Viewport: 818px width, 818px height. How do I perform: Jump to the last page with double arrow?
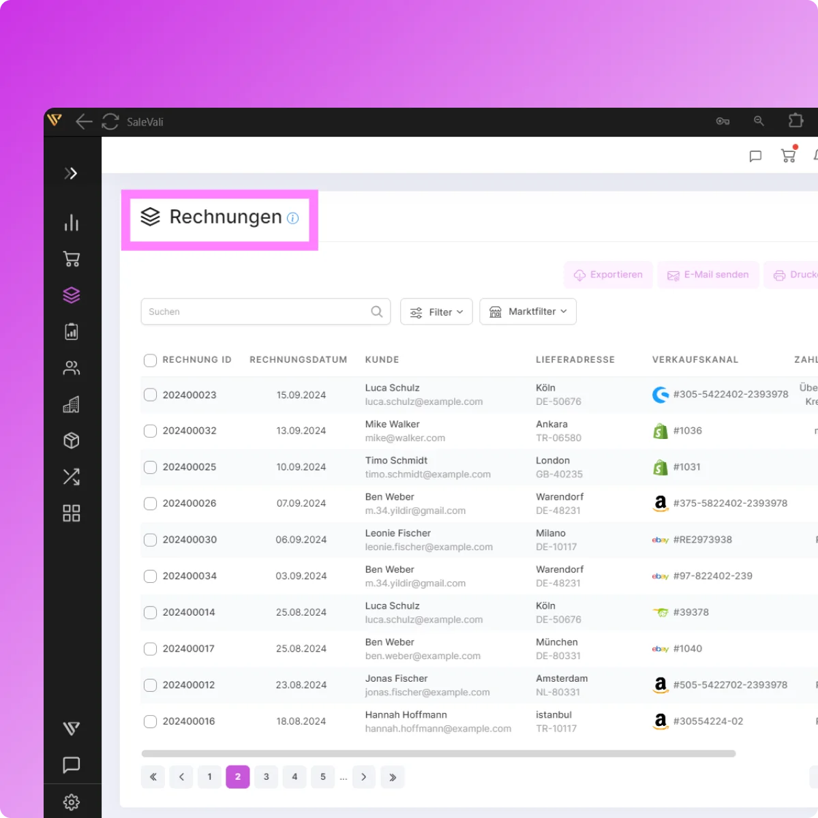coord(393,776)
